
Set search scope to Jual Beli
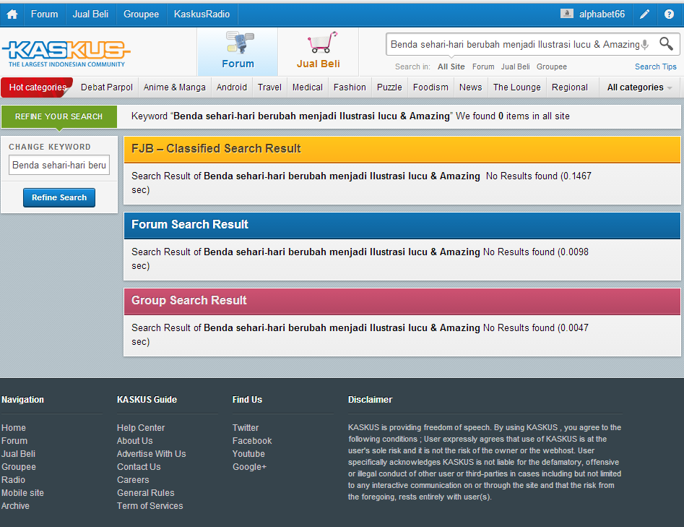pyautogui.click(x=515, y=67)
